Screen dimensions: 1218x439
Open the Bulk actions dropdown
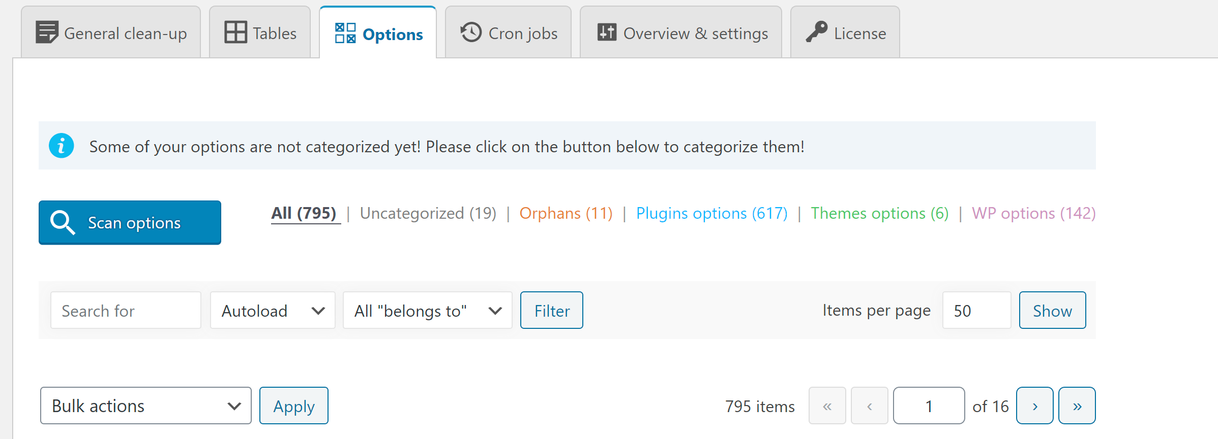click(146, 406)
